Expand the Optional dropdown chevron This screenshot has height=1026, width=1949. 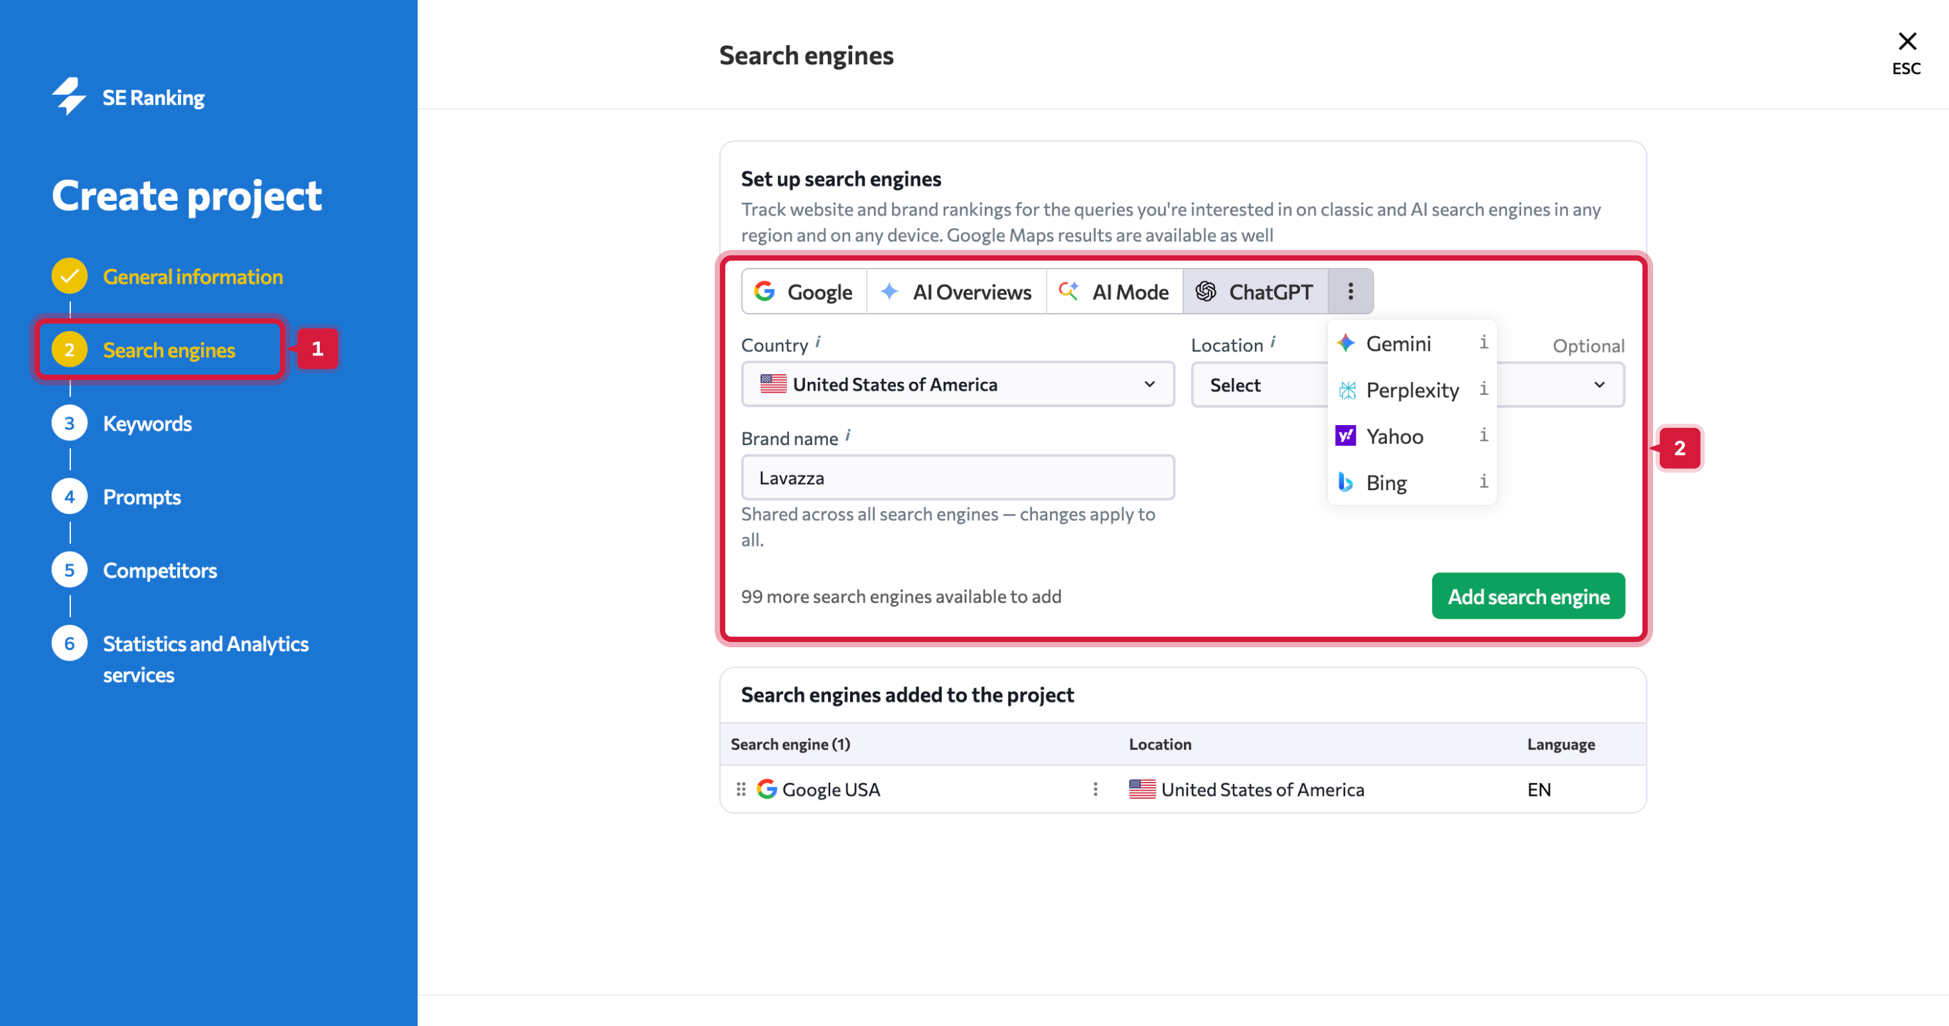point(1599,385)
